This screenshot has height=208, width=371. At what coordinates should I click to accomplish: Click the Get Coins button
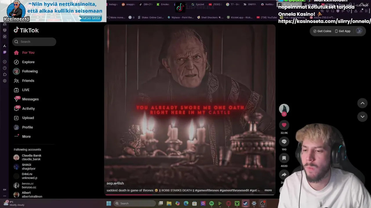coord(322,31)
